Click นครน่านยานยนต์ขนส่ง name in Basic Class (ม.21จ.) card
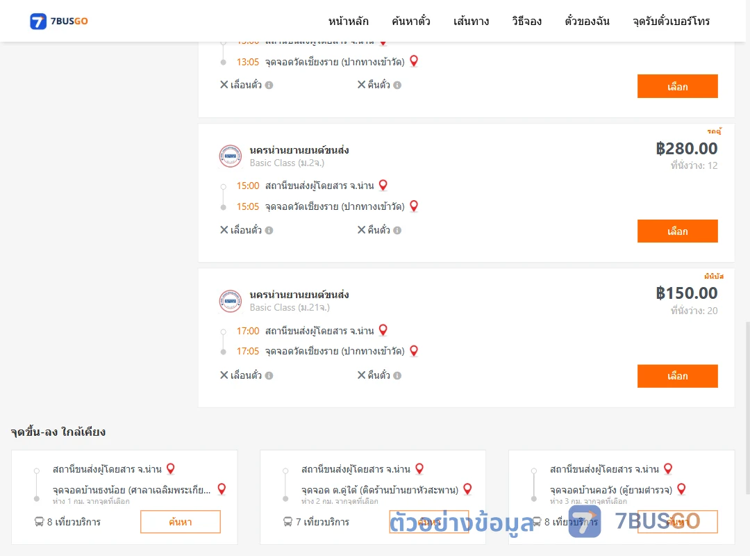 pyautogui.click(x=299, y=295)
